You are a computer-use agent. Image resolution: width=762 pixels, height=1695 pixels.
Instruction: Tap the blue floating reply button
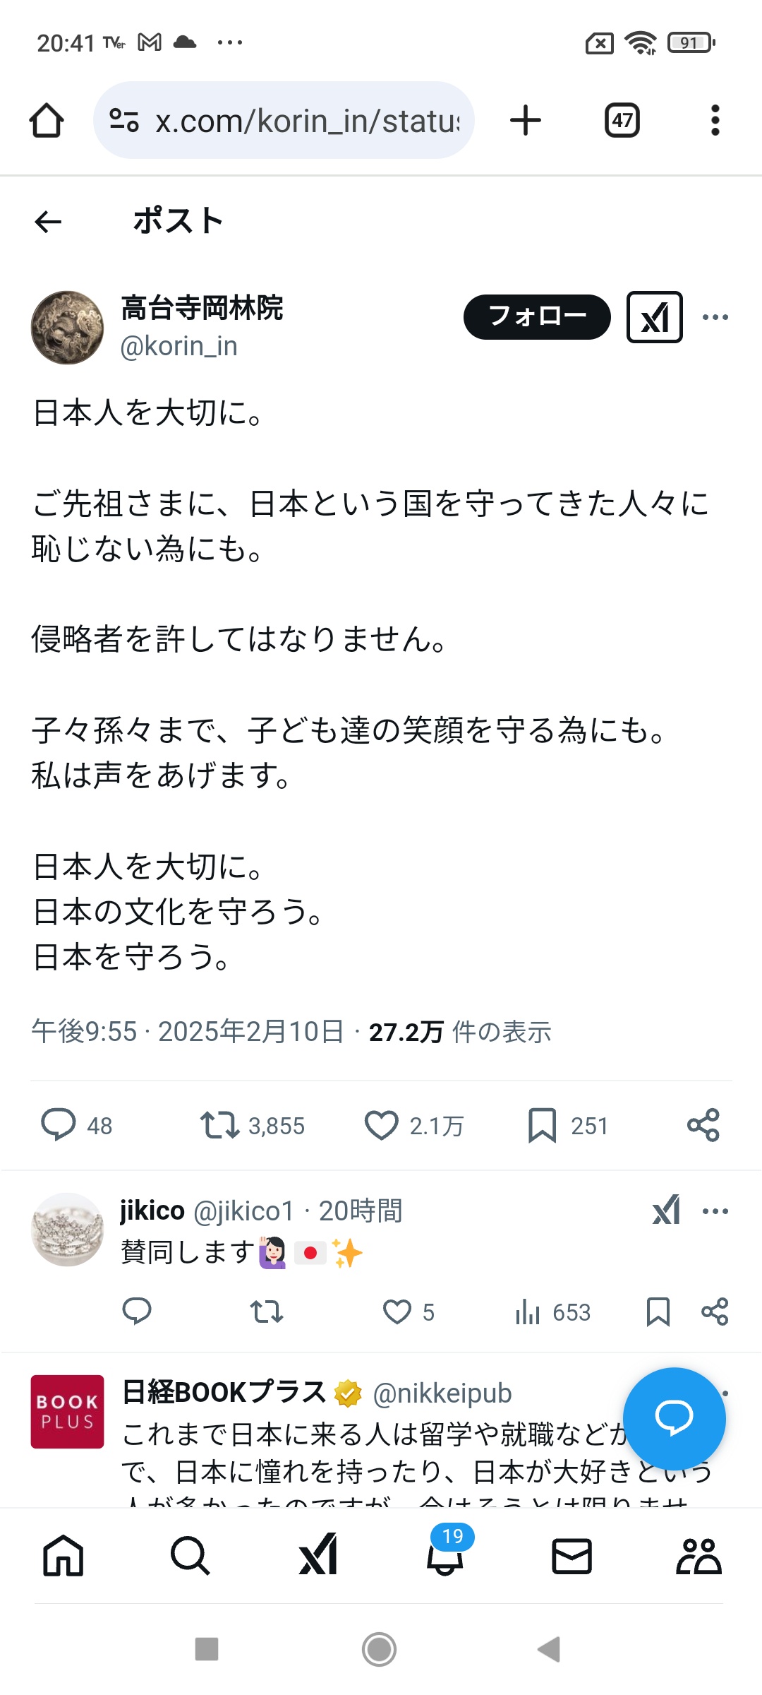click(674, 1418)
